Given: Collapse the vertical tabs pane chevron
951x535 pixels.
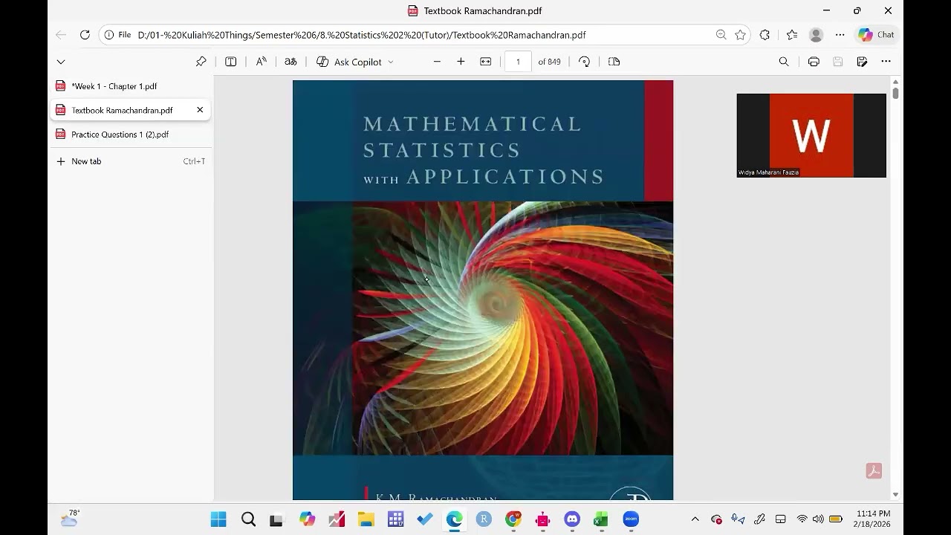Looking at the screenshot, I should click(61, 62).
